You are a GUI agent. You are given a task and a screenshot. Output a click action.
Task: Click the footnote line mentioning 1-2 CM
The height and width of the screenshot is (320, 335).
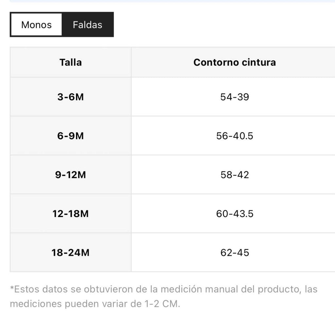click(x=95, y=304)
